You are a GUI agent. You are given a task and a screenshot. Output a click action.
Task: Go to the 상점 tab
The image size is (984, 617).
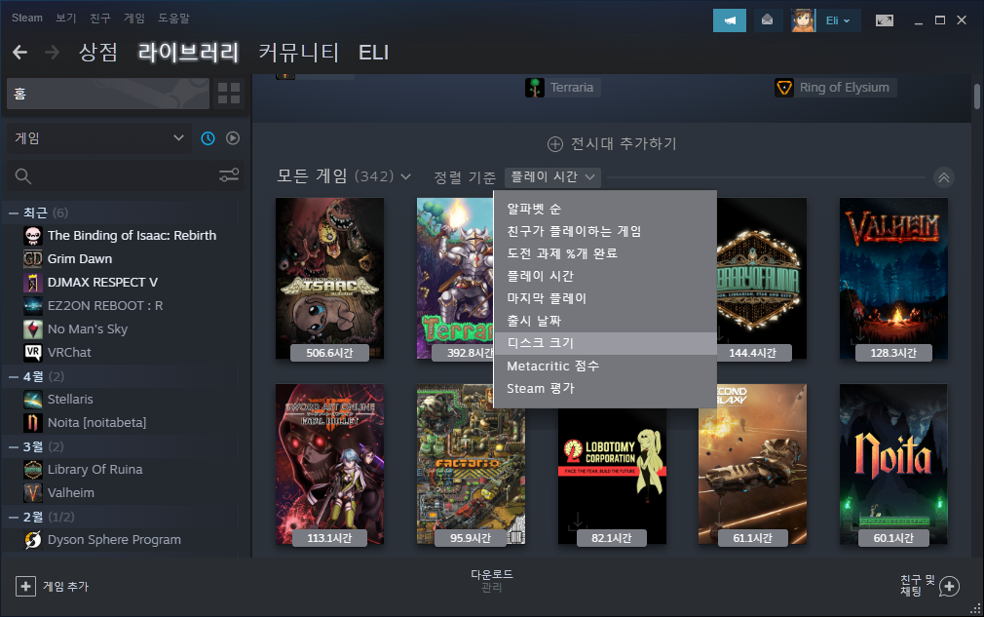click(x=98, y=52)
